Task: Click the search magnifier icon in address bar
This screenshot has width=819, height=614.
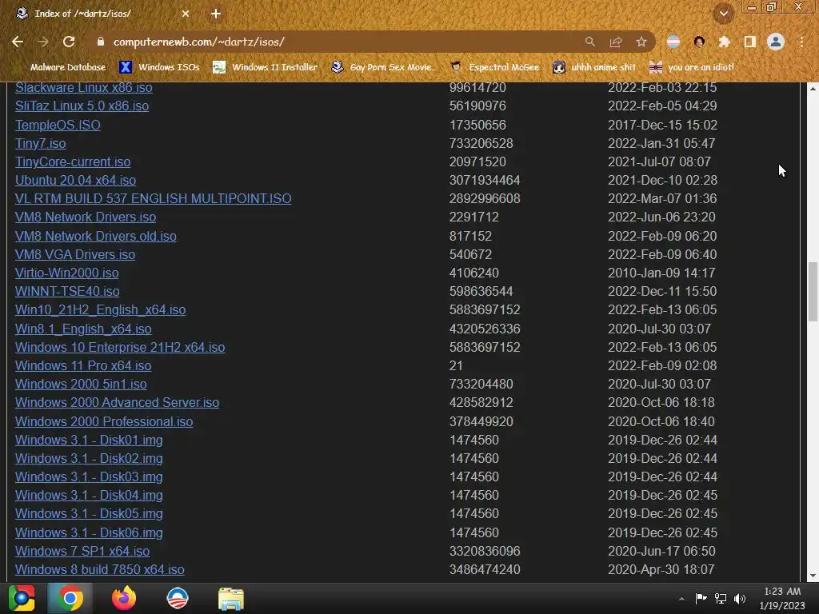Action: tap(589, 42)
